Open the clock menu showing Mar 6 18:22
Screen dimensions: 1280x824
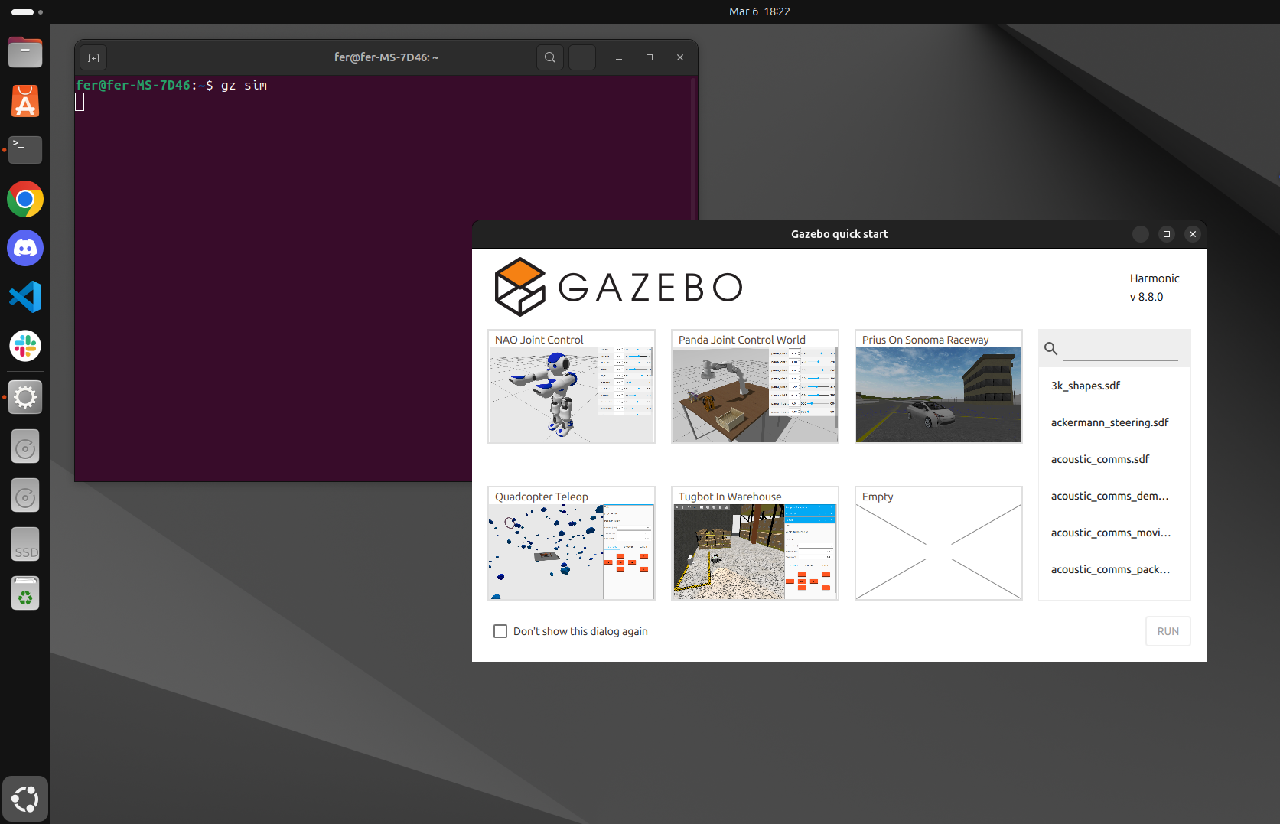(759, 11)
